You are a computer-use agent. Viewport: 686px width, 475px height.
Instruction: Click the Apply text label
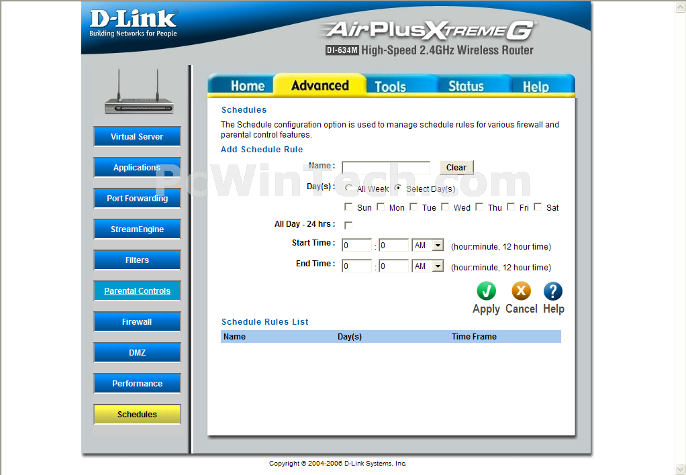pyautogui.click(x=486, y=309)
